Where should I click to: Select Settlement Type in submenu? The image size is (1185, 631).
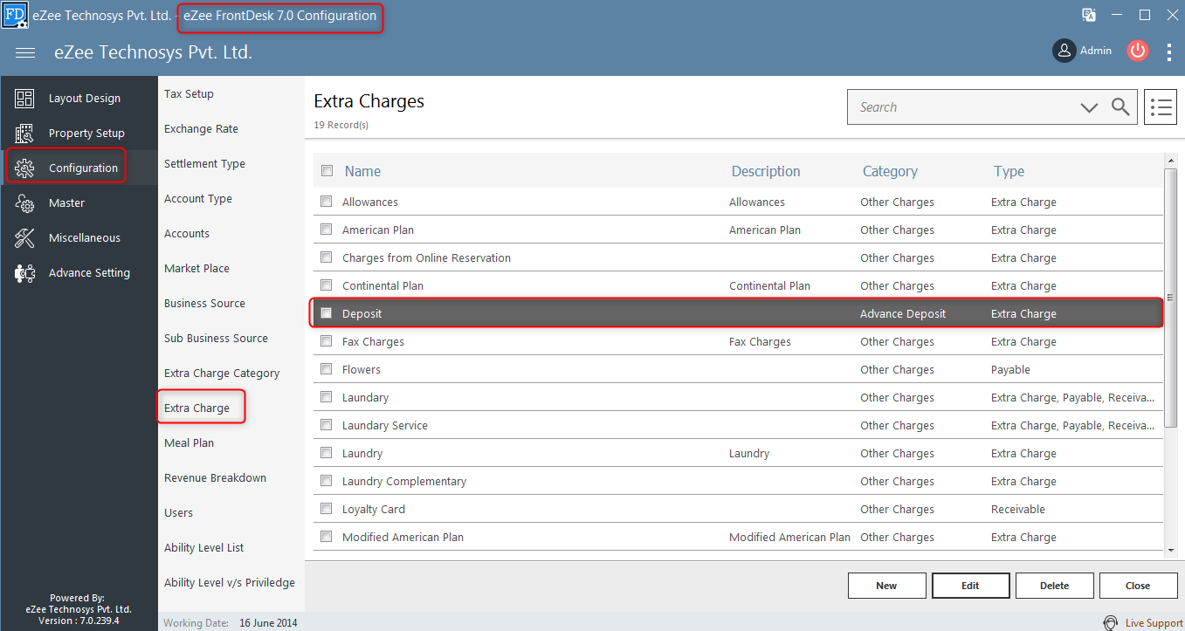[204, 164]
